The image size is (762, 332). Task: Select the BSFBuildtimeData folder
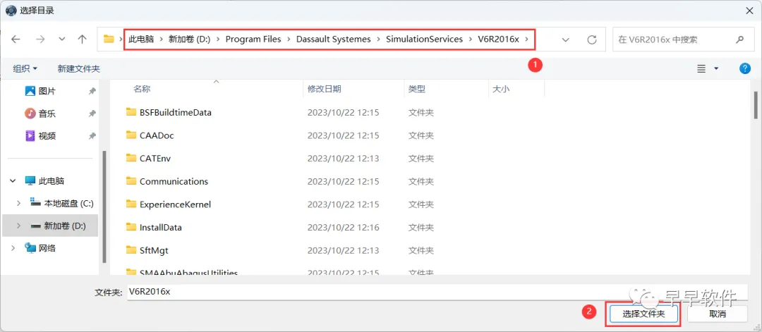176,113
